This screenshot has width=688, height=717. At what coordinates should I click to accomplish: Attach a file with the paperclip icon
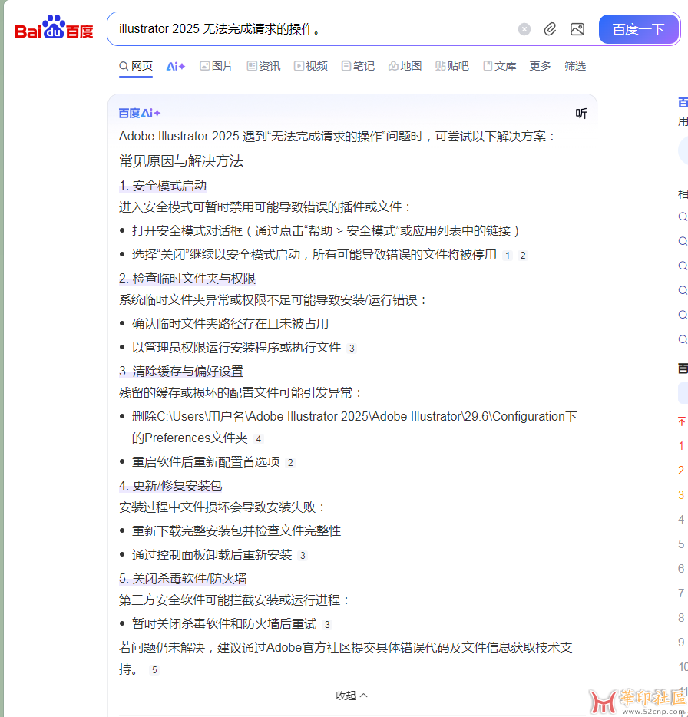550,29
